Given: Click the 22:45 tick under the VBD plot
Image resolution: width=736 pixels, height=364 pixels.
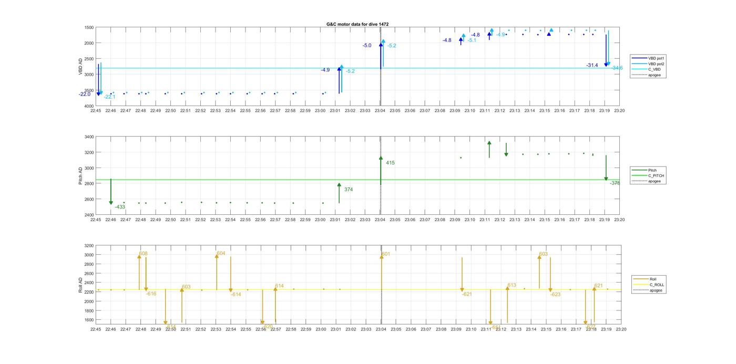Looking at the screenshot, I should [96, 111].
